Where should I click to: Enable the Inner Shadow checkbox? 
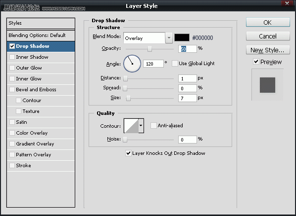[x=12, y=57]
